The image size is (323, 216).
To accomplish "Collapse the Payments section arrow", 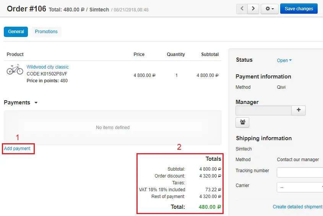I will point(36,102).
